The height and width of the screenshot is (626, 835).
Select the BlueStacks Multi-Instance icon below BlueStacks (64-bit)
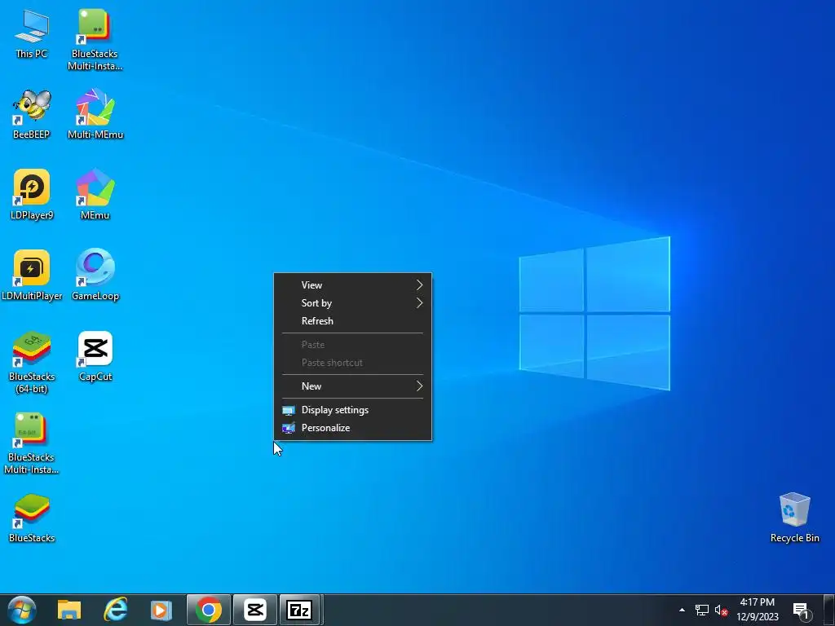(31, 443)
